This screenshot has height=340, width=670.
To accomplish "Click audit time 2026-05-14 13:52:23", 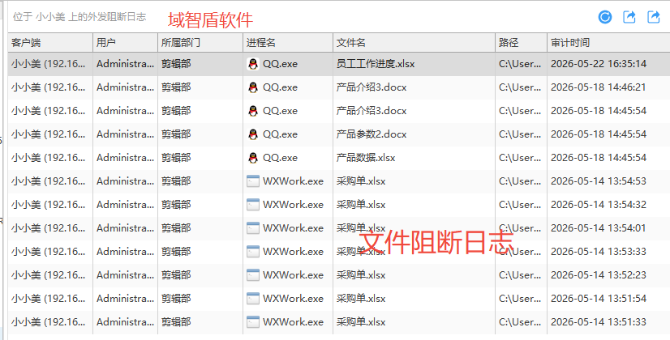I will (x=599, y=275).
